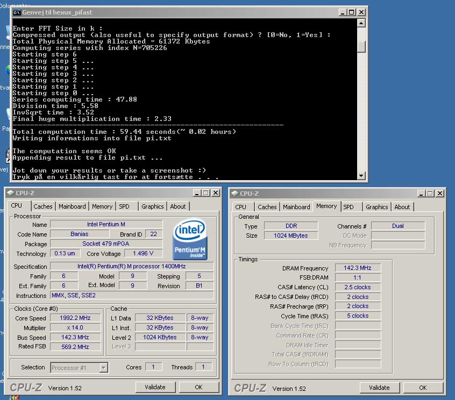Close the left CPU-Z window

coord(216,193)
